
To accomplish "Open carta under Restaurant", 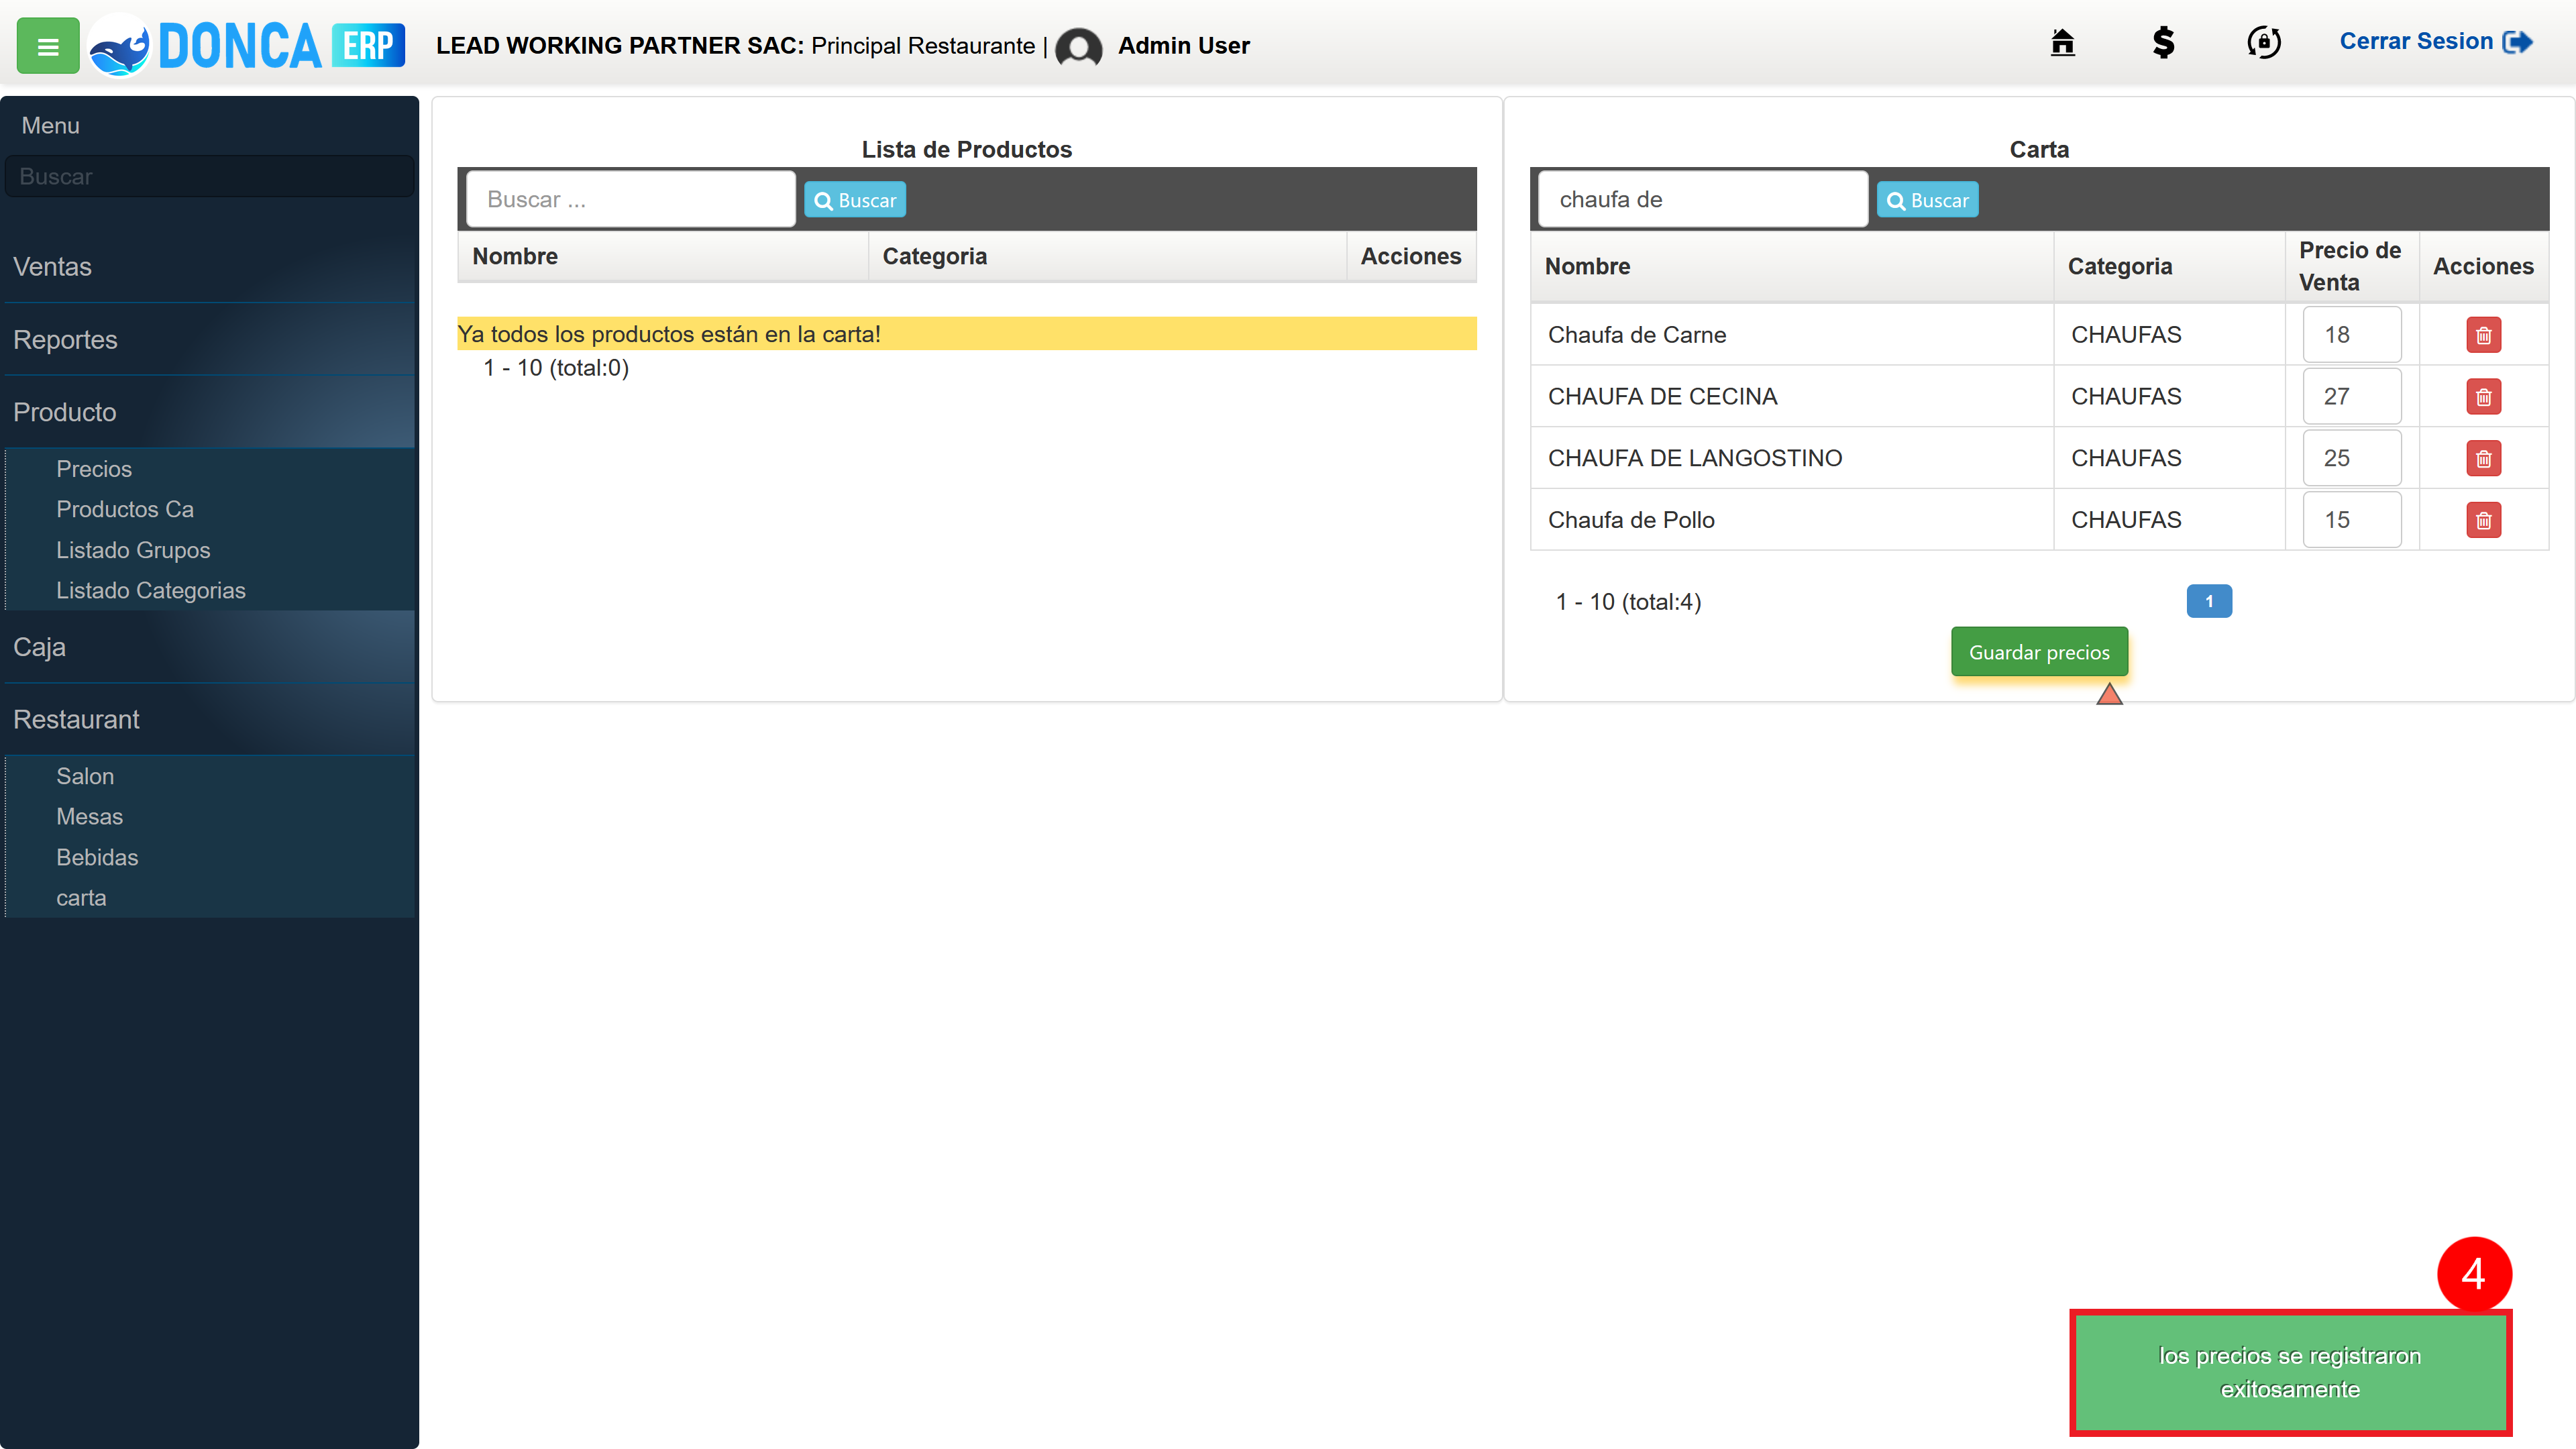I will (81, 898).
